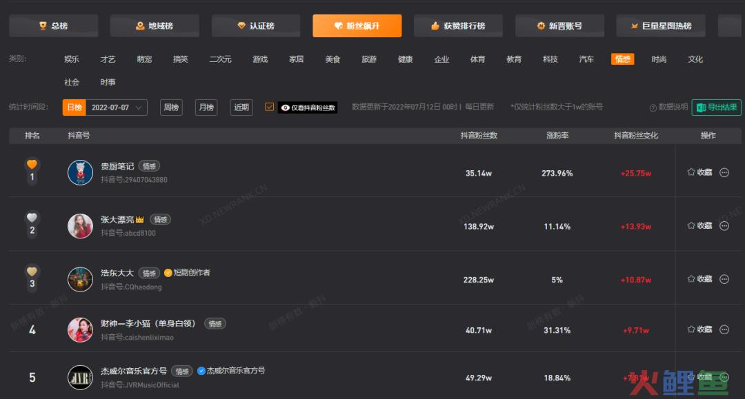Select the 近期 recent period button

pyautogui.click(x=241, y=108)
